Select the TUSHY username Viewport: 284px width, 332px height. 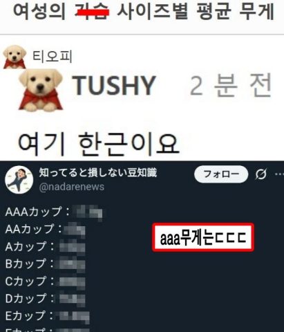click(x=114, y=85)
